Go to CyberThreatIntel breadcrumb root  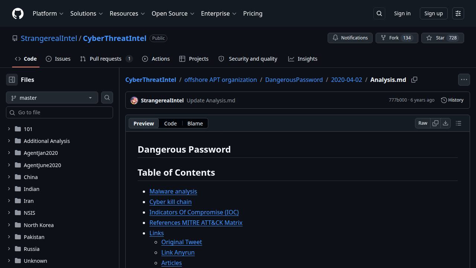(x=151, y=80)
